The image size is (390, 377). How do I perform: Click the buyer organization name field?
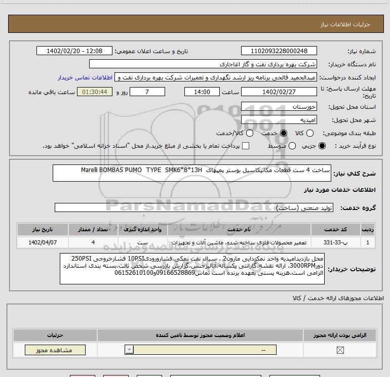[x=203, y=64]
